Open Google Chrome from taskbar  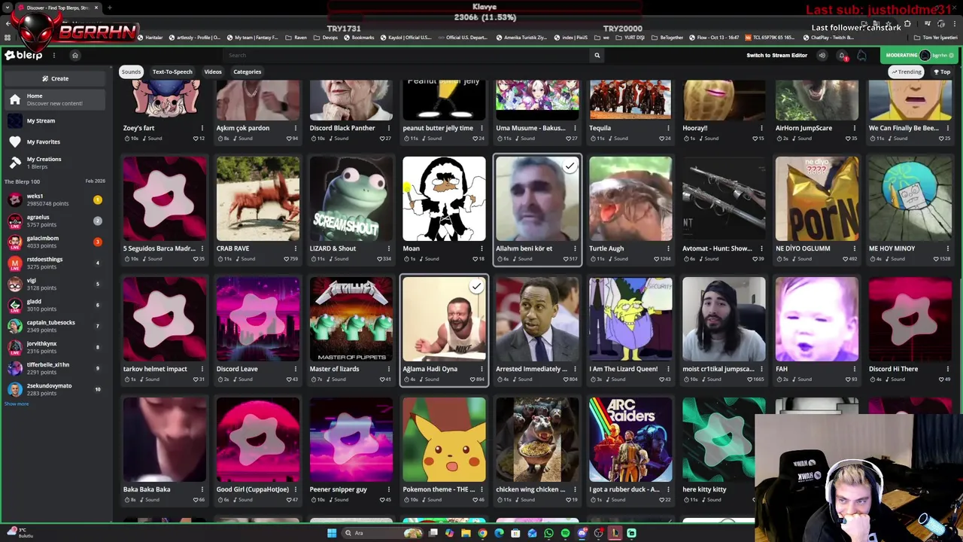[x=482, y=533]
